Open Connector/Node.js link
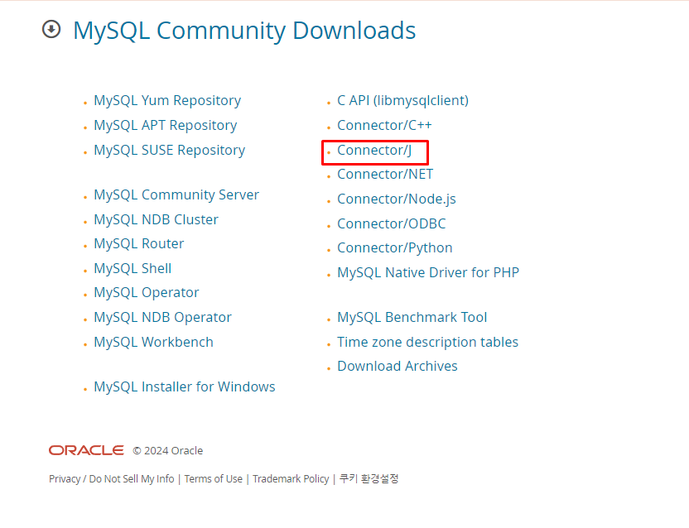 pos(397,199)
